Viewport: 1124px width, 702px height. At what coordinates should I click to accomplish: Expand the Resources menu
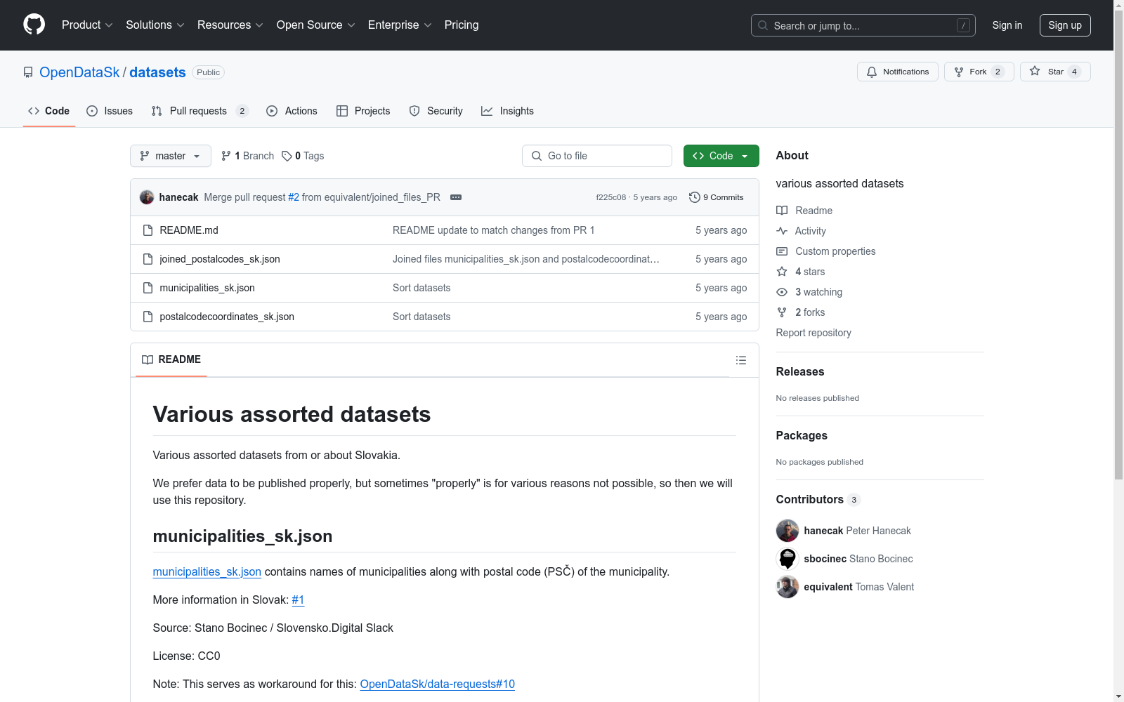tap(230, 25)
